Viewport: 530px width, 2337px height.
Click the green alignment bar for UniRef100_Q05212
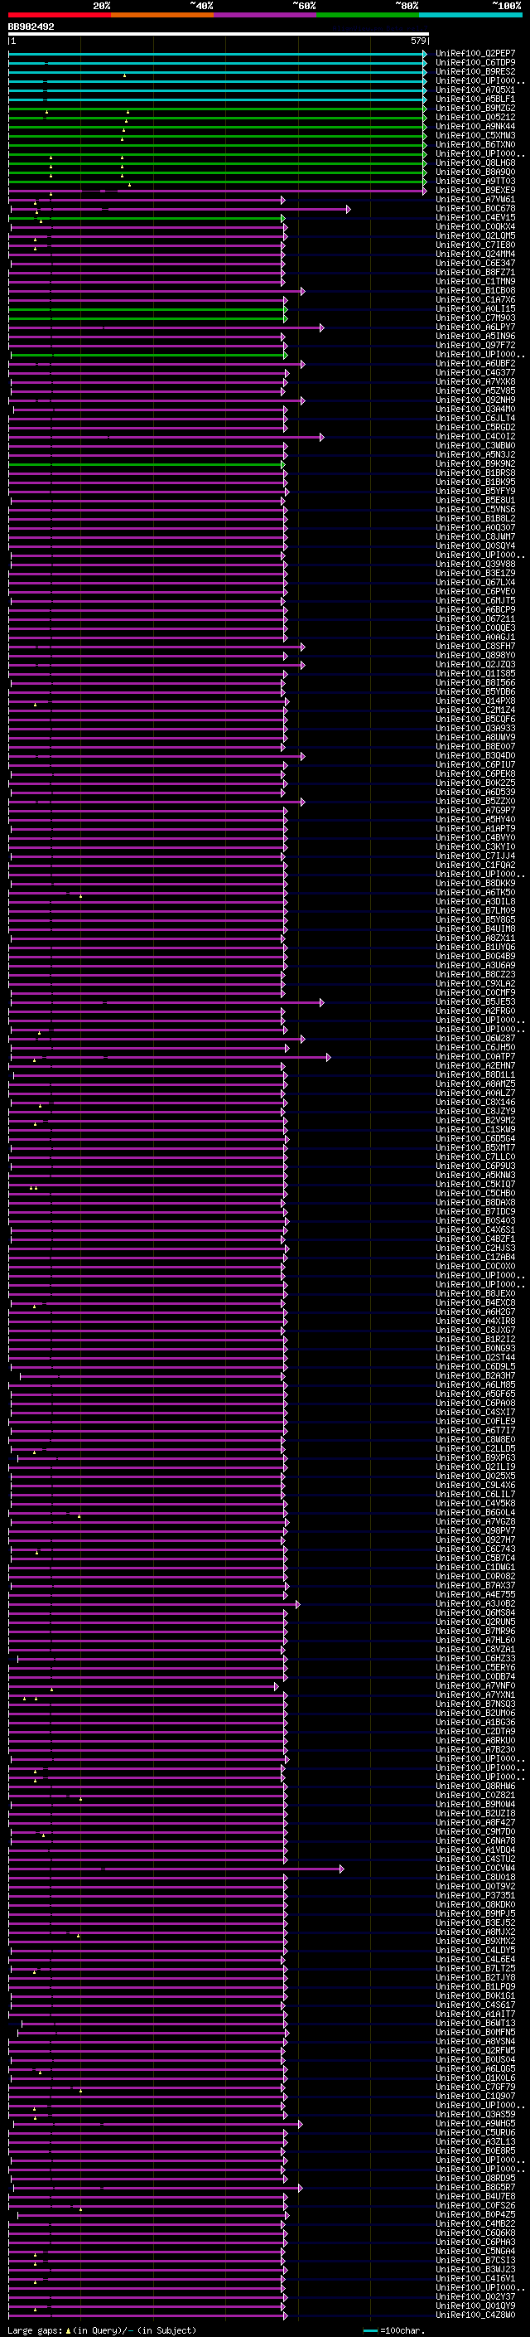tap(215, 118)
